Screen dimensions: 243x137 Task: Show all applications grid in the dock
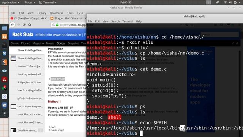(4, 114)
